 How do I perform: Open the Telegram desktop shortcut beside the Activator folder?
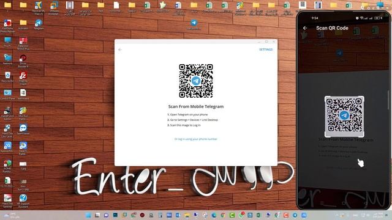click(39, 24)
